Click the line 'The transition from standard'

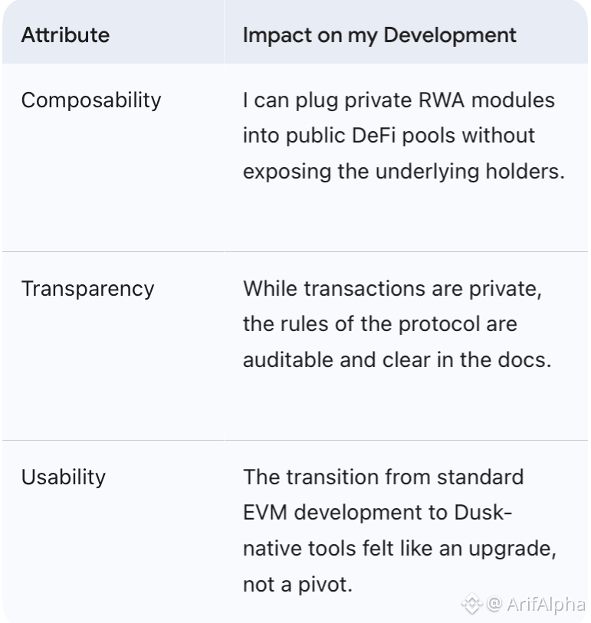tap(383, 477)
